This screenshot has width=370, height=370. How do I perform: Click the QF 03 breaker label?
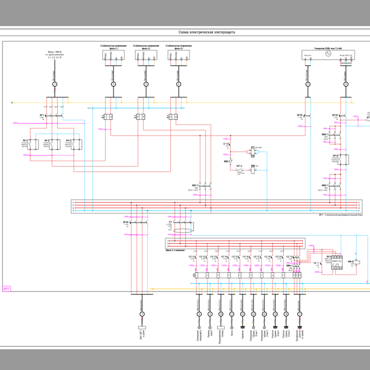click(299, 115)
